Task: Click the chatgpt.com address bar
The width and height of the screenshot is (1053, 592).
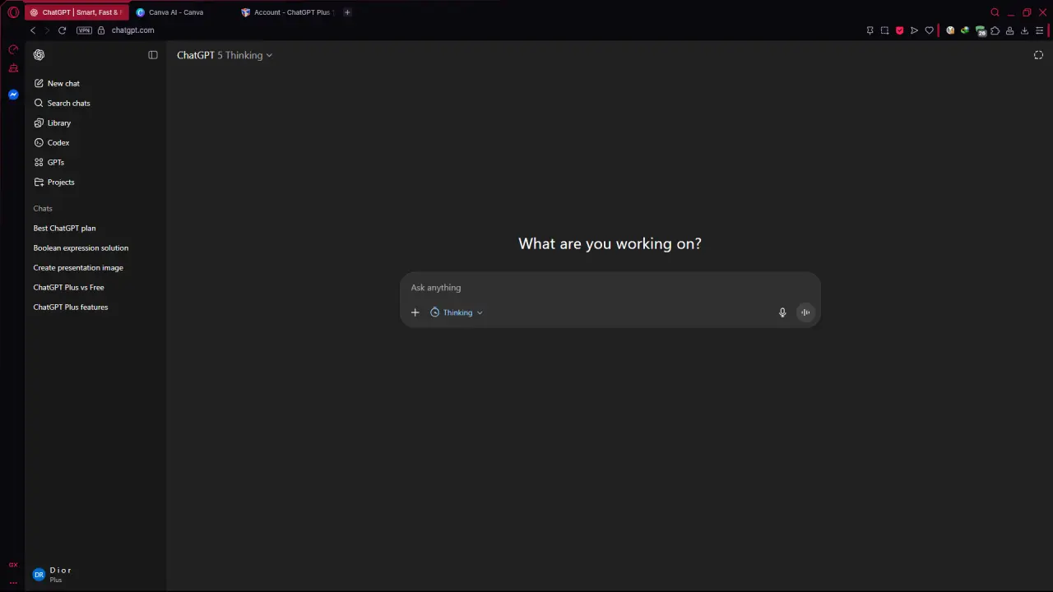Action: pyautogui.click(x=132, y=30)
